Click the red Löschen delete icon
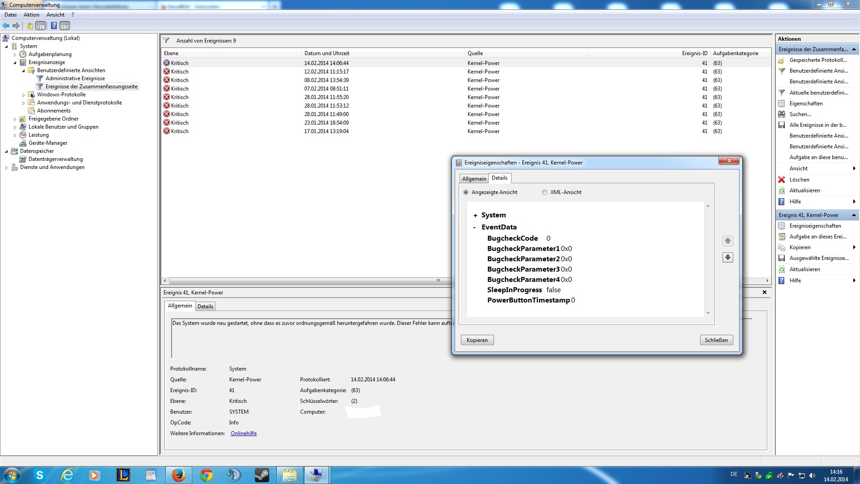Image resolution: width=860 pixels, height=484 pixels. point(782,180)
